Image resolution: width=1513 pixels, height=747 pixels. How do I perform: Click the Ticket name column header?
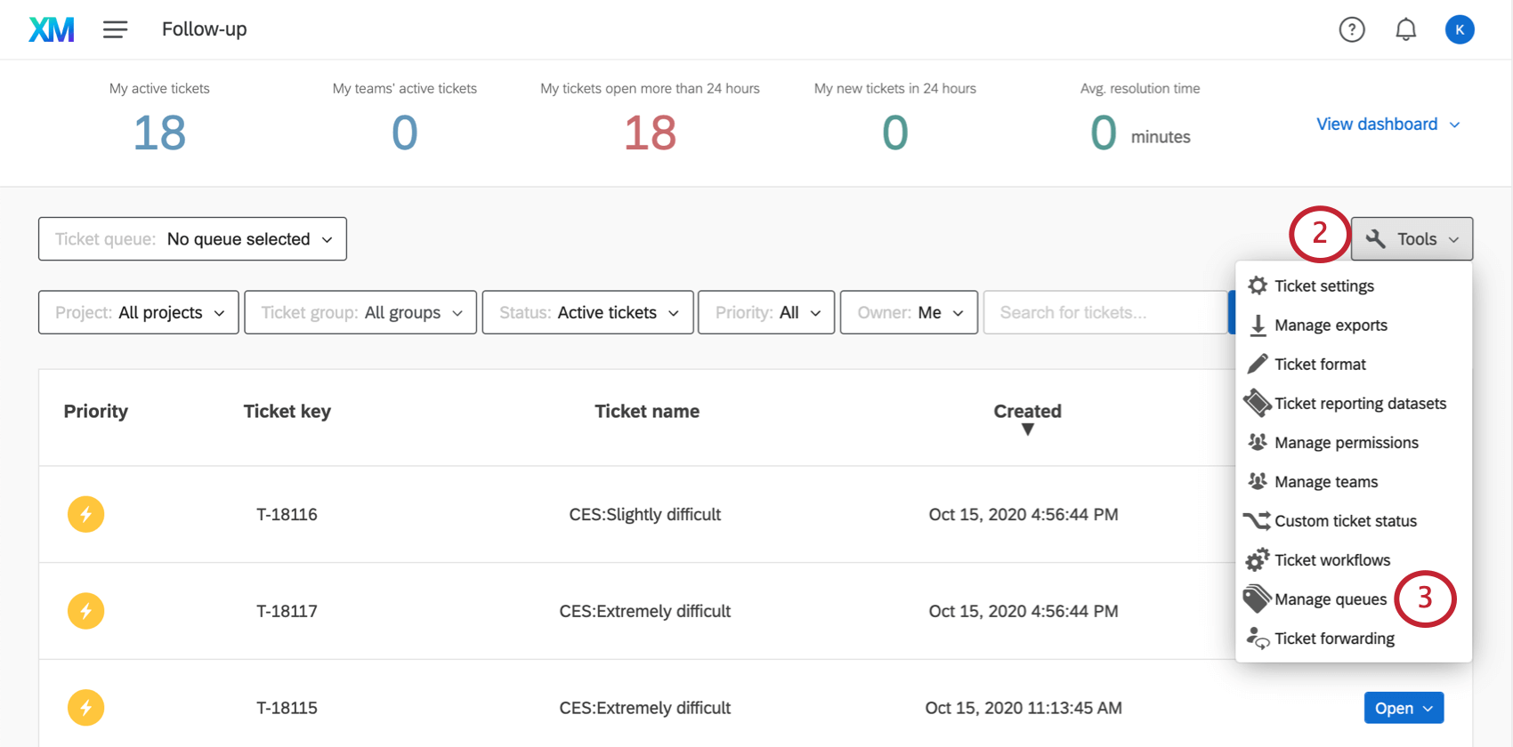(x=647, y=411)
